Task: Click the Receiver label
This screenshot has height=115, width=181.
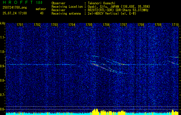Action: (x=58, y=10)
